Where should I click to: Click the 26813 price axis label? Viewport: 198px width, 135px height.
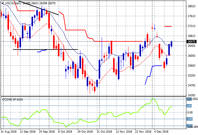(x=191, y=36)
